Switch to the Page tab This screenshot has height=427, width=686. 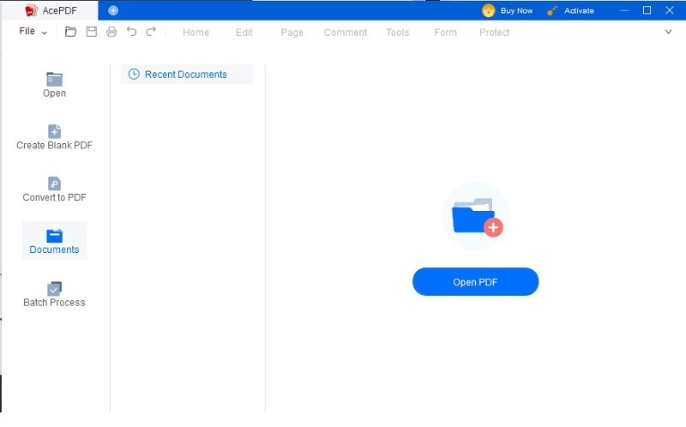coord(292,33)
